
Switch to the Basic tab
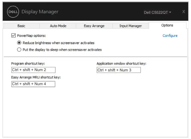[21, 26]
